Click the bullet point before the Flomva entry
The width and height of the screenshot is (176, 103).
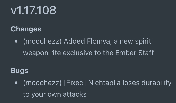16,41
